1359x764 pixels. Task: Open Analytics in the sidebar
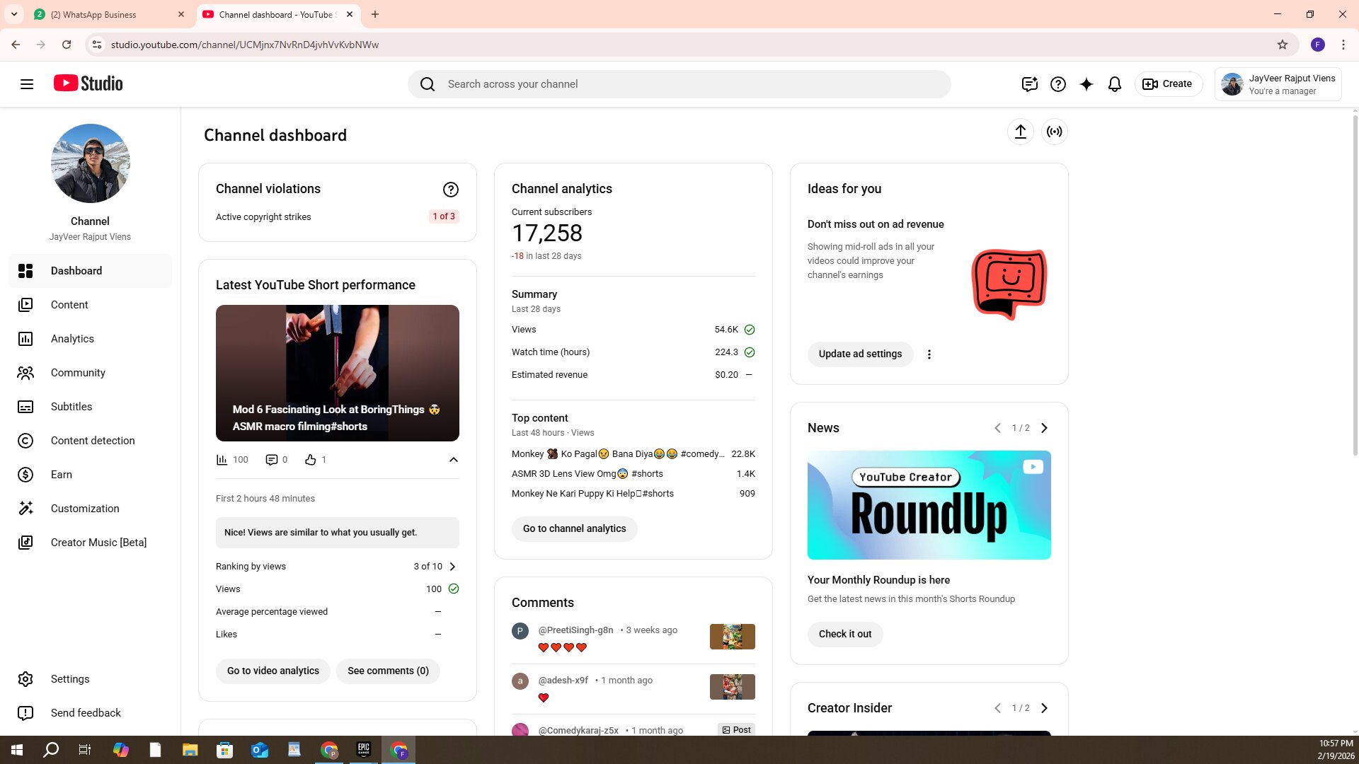[x=72, y=339]
